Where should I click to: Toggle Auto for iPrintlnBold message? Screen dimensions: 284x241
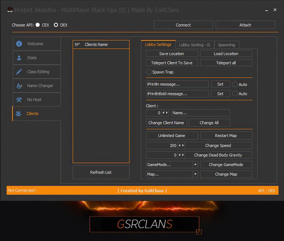pyautogui.click(x=235, y=94)
